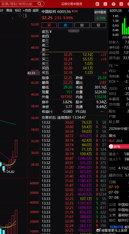This screenshot has width=129, height=234.
Task: Click the 看多 22人 sentiment label
Action: [116, 141]
